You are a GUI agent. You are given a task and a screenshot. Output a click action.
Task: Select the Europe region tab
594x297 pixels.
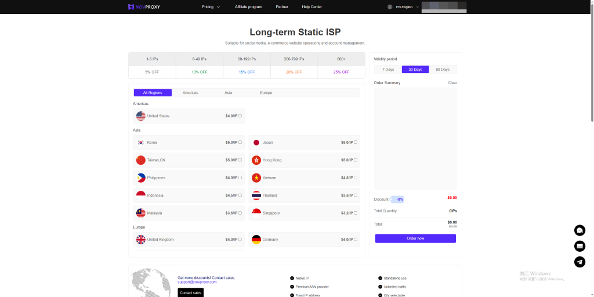(266, 93)
